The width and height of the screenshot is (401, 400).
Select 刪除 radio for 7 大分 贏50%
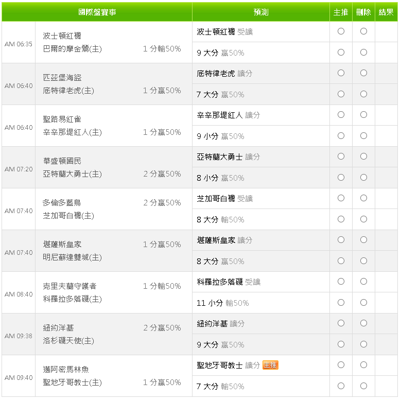(363, 94)
